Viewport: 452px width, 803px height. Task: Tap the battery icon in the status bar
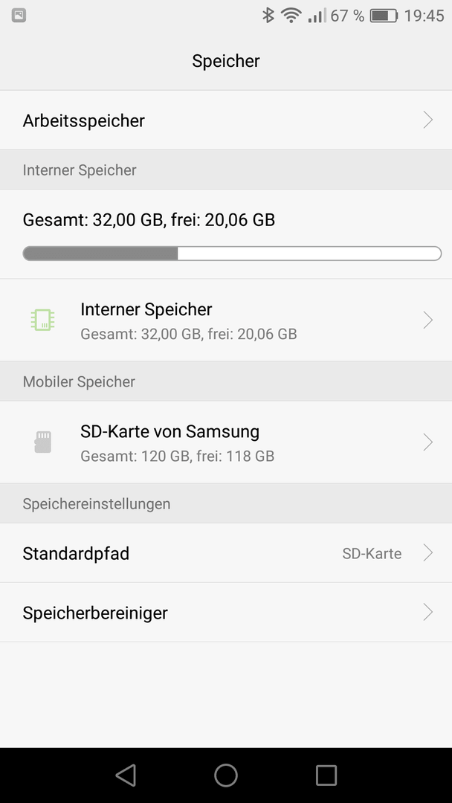(384, 16)
